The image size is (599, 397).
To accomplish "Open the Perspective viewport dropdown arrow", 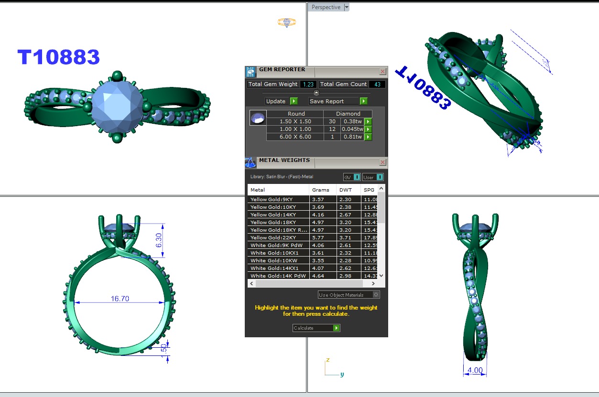I will pyautogui.click(x=347, y=7).
